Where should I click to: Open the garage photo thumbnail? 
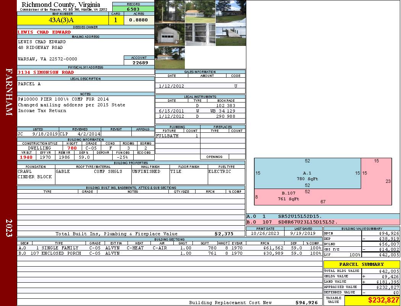point(170,35)
